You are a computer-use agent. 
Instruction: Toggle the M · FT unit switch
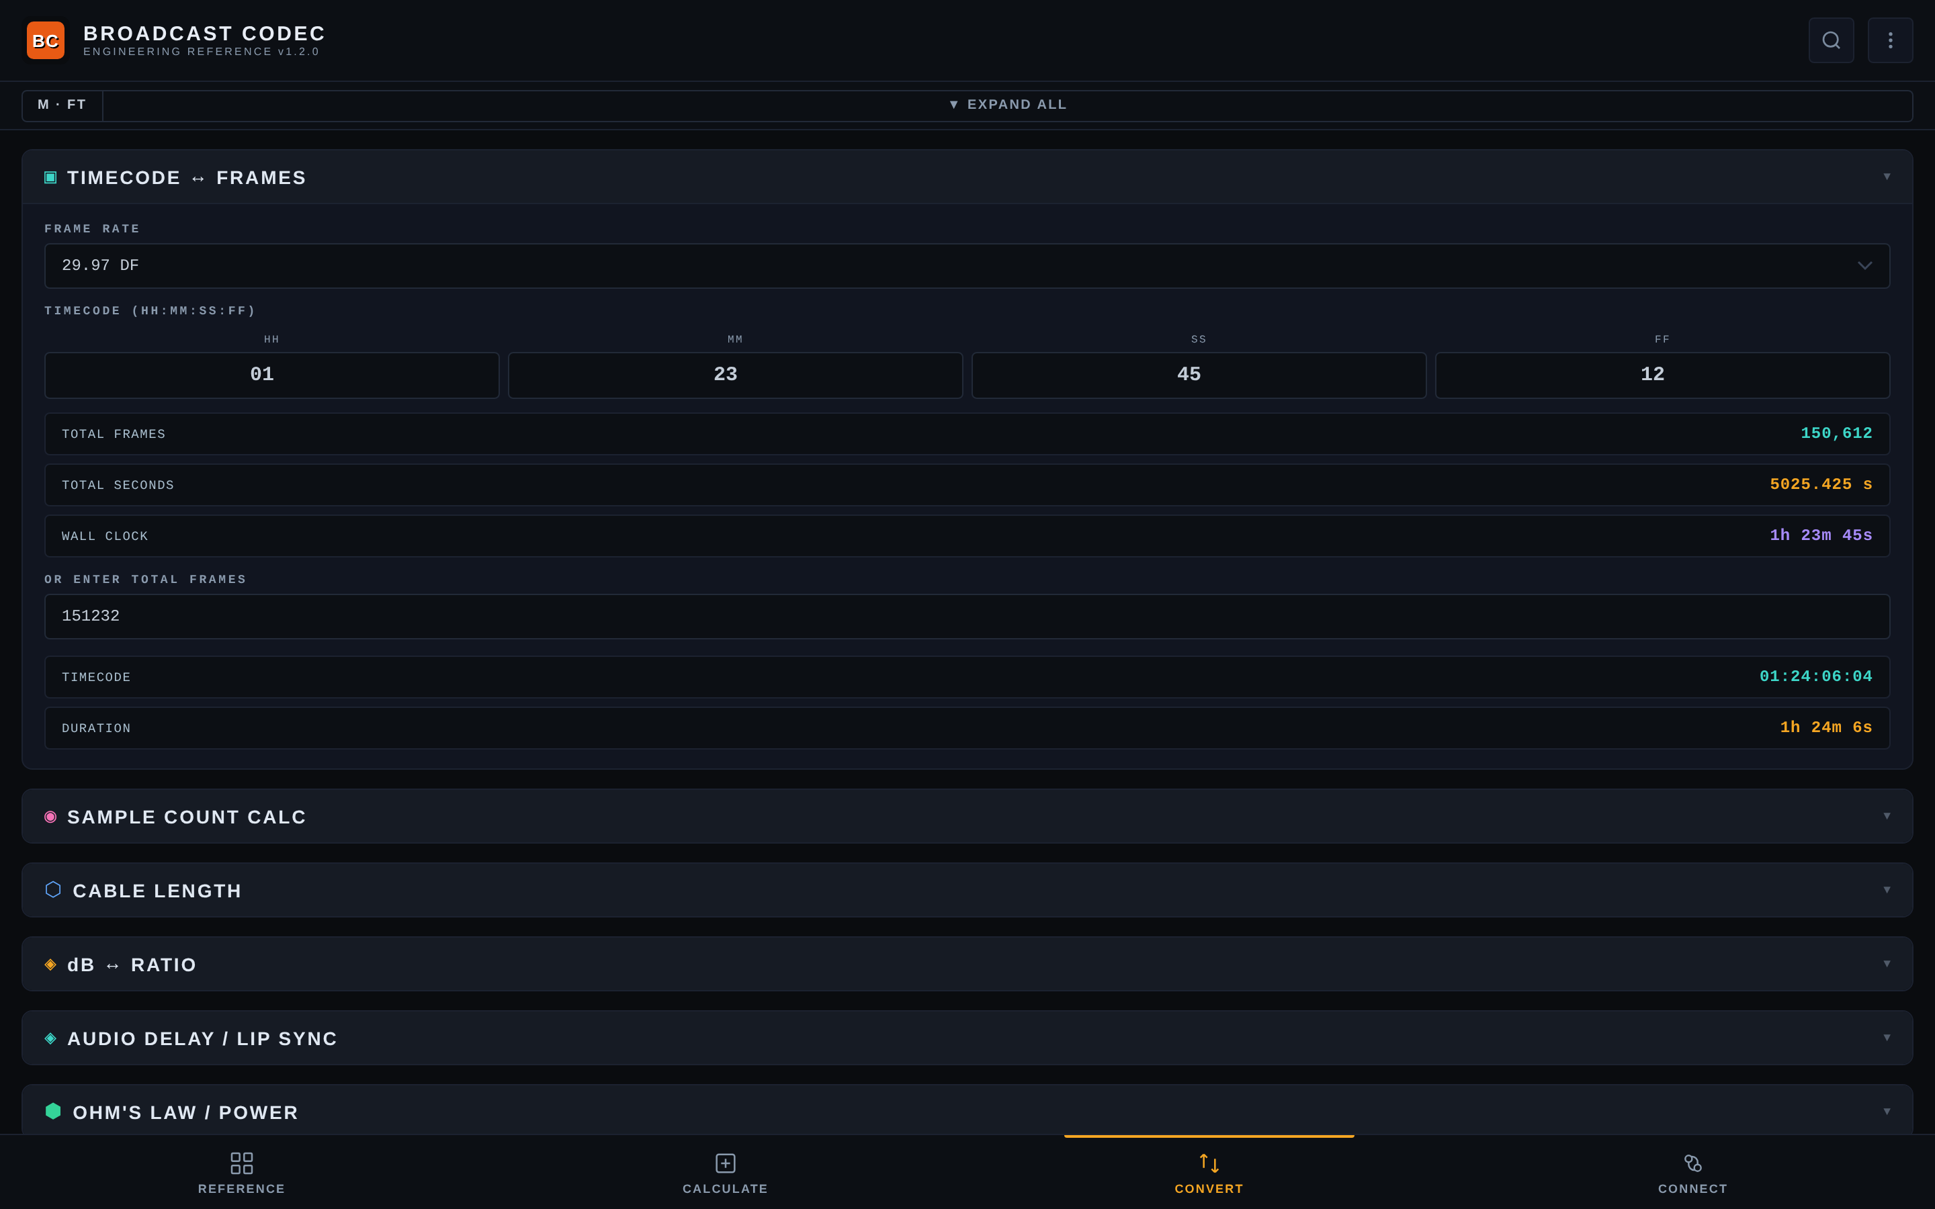click(62, 105)
